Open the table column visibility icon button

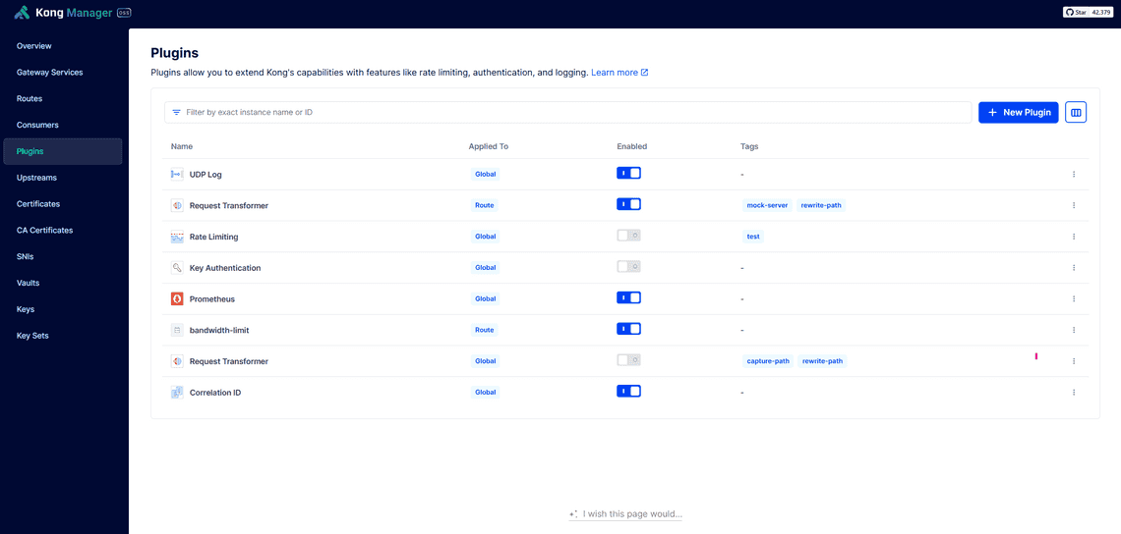coord(1076,112)
